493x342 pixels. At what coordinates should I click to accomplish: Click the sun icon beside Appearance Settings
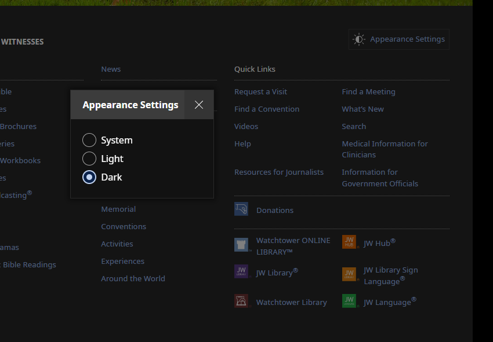click(x=359, y=39)
